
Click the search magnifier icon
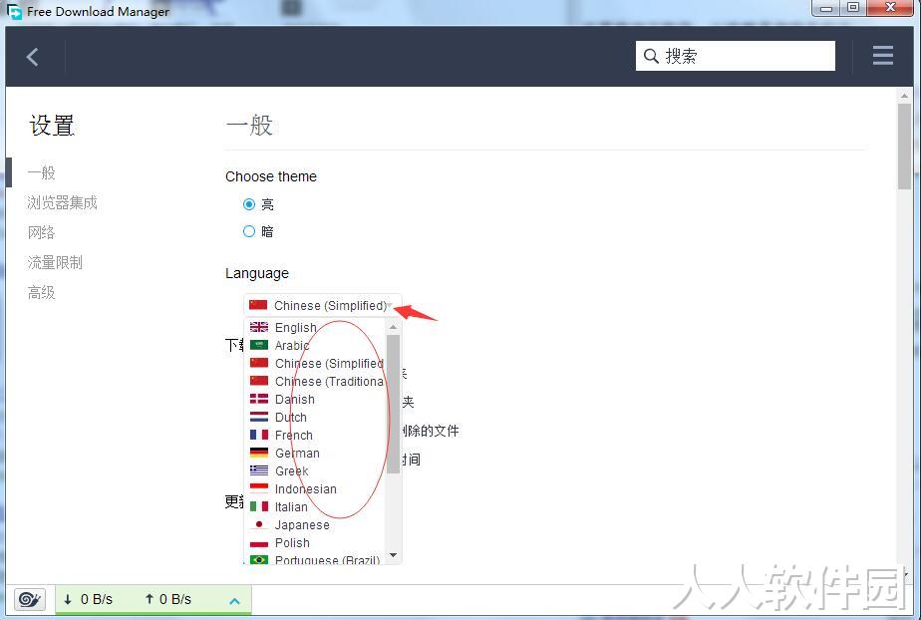[x=651, y=56]
